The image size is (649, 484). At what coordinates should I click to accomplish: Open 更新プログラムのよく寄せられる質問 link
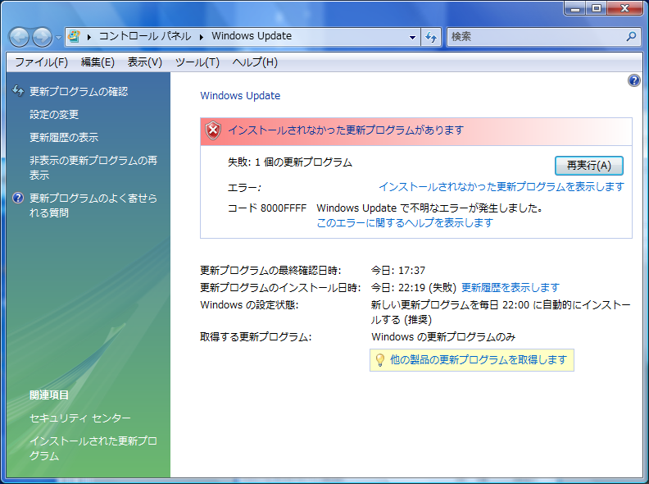[93, 205]
